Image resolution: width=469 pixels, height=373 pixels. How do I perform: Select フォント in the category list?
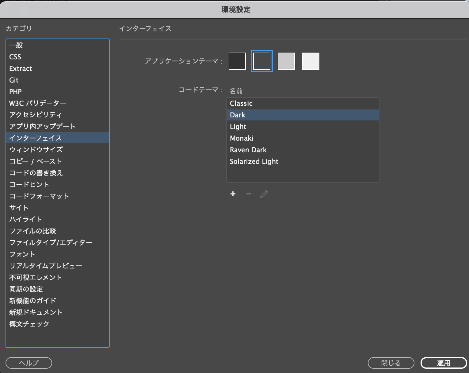click(58, 254)
